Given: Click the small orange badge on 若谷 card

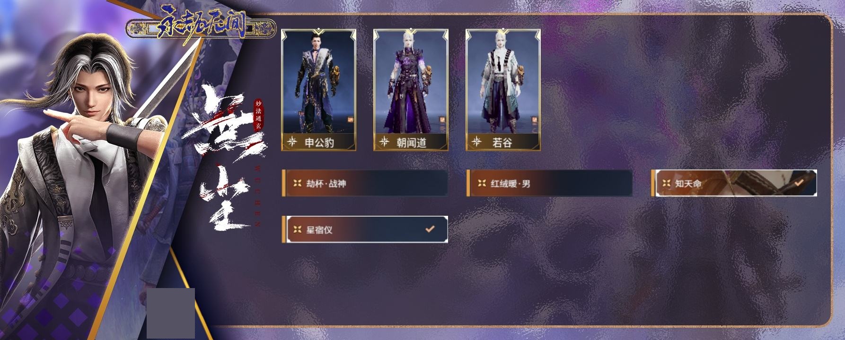Looking at the screenshot, I should click(x=535, y=120).
